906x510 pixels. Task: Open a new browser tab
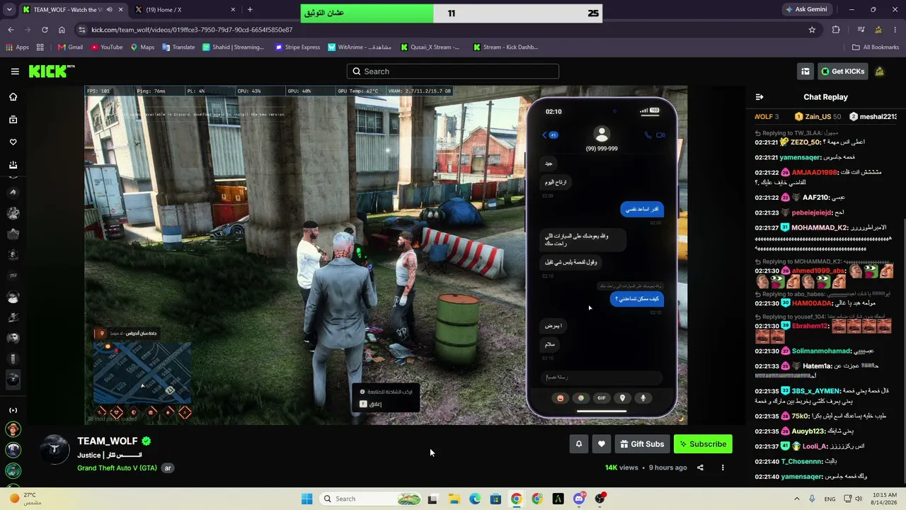click(x=250, y=10)
